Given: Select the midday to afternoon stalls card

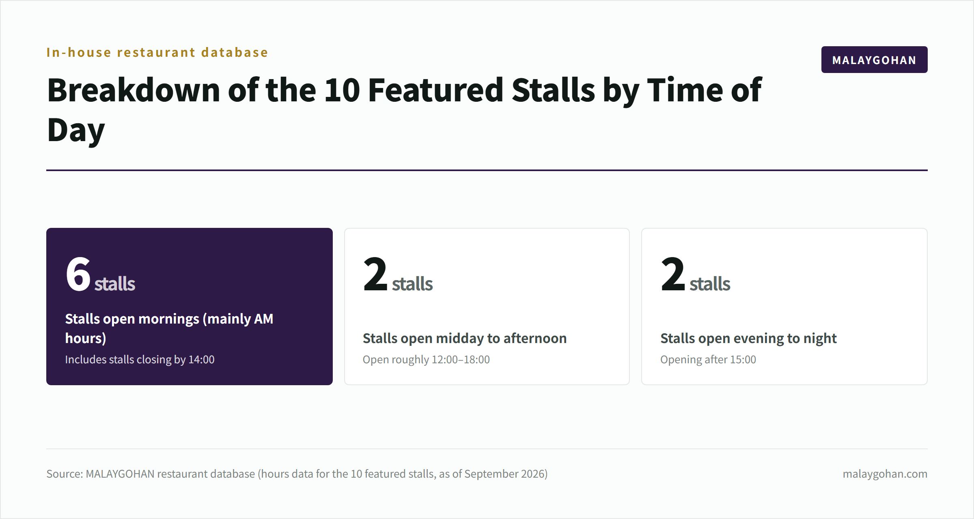Looking at the screenshot, I should (487, 307).
